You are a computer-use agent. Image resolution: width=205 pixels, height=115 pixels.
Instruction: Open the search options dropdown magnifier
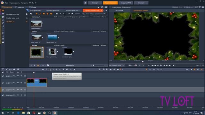click(x=84, y=14)
